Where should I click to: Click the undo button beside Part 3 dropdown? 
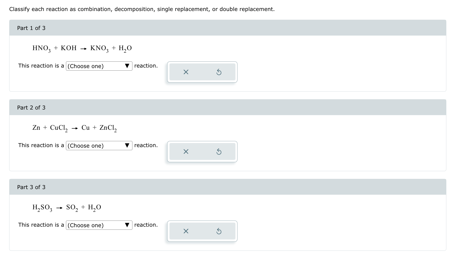pyautogui.click(x=219, y=231)
